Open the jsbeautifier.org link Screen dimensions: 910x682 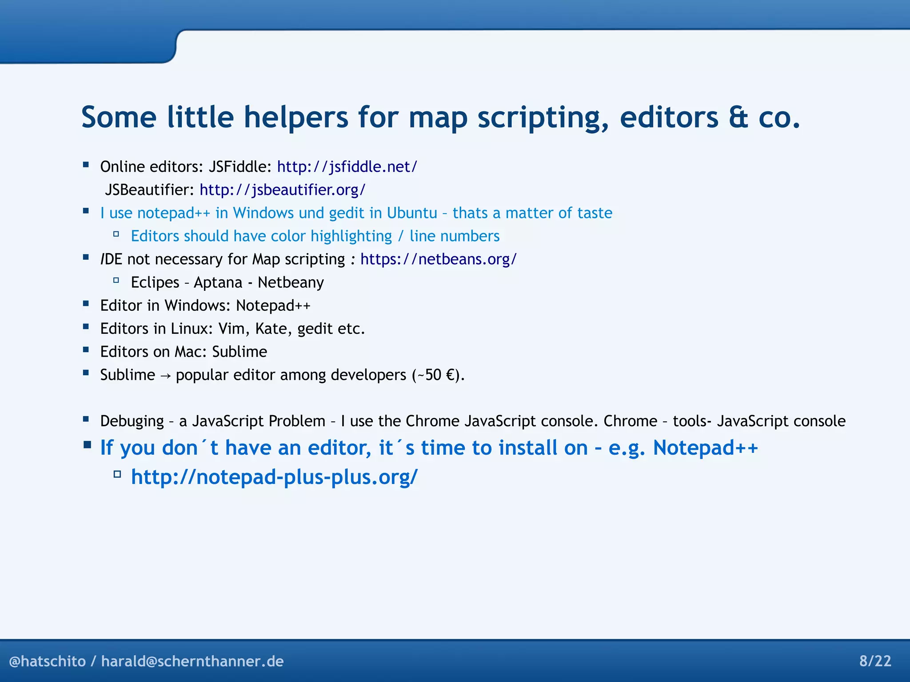pos(283,190)
